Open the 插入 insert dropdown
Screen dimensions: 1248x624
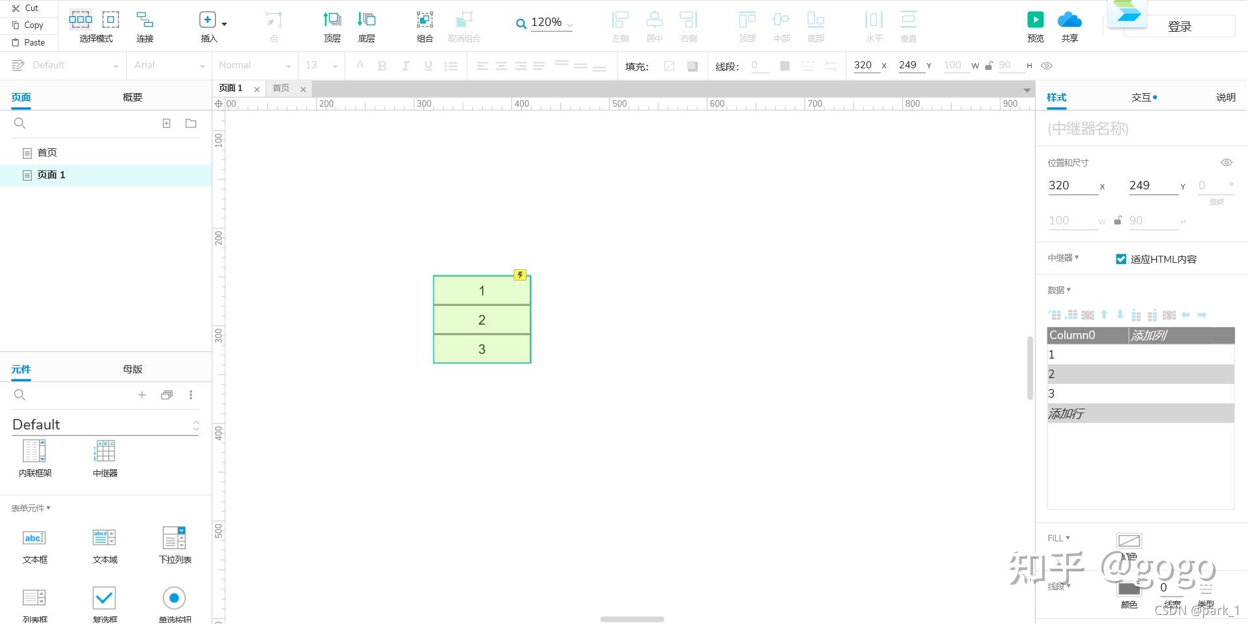tap(224, 24)
